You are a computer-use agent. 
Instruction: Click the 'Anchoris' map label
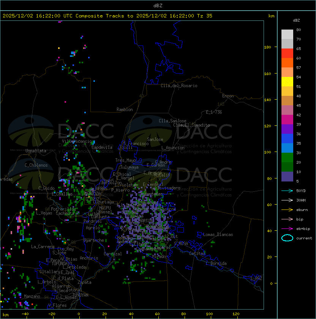click(x=89, y=258)
